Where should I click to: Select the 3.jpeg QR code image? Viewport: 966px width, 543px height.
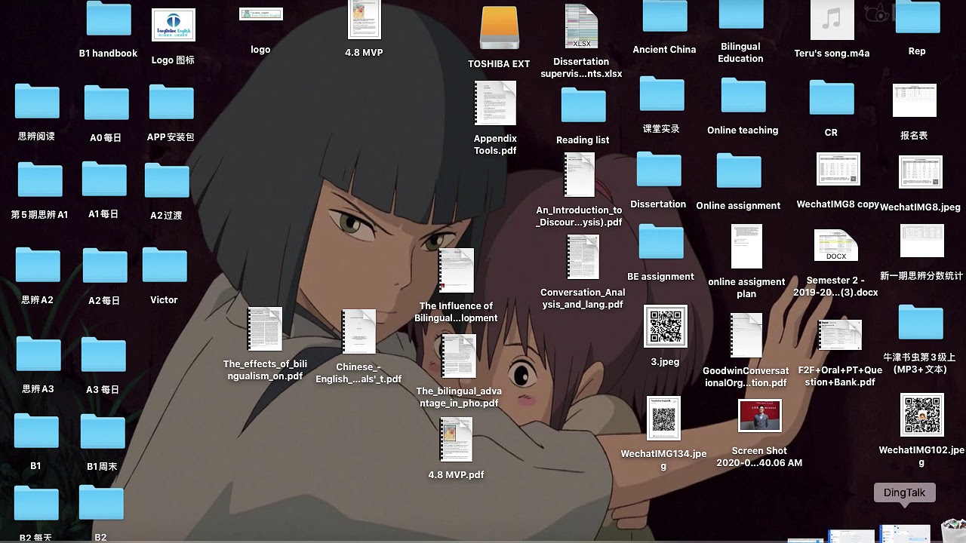tap(666, 327)
